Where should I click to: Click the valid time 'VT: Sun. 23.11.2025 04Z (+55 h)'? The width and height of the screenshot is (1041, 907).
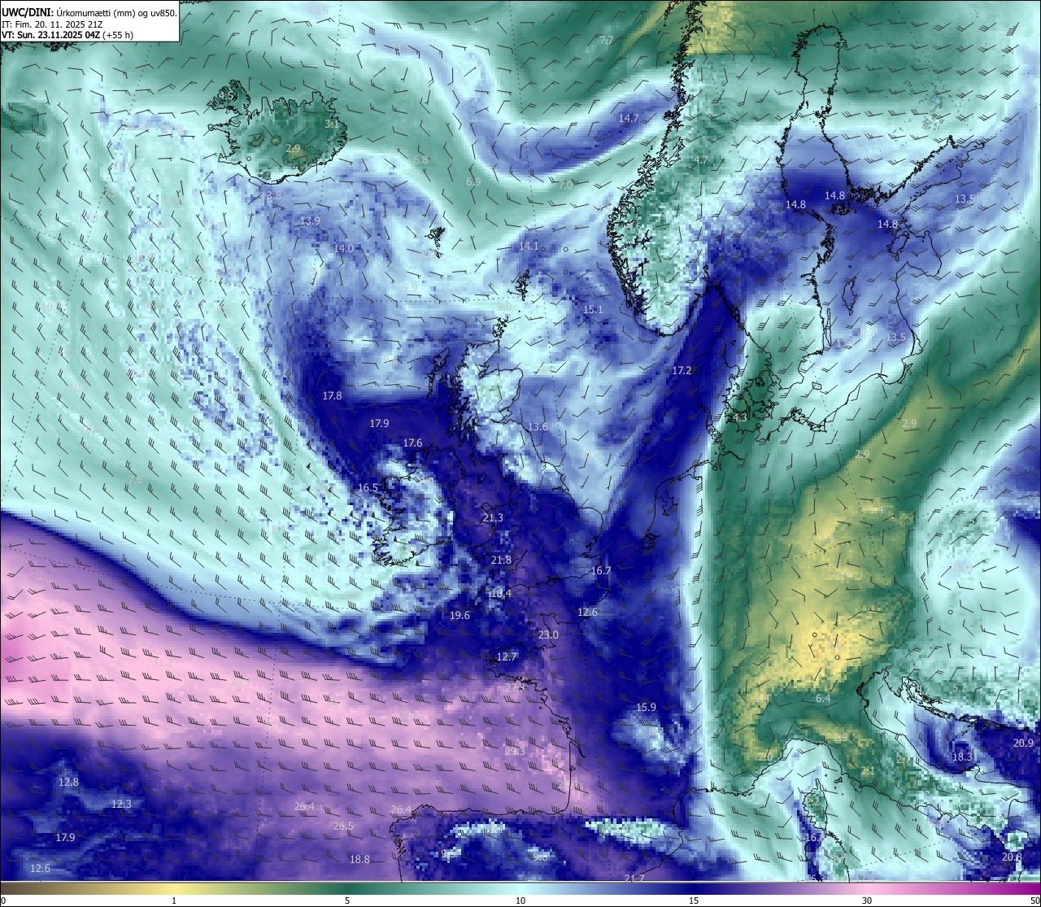point(68,35)
